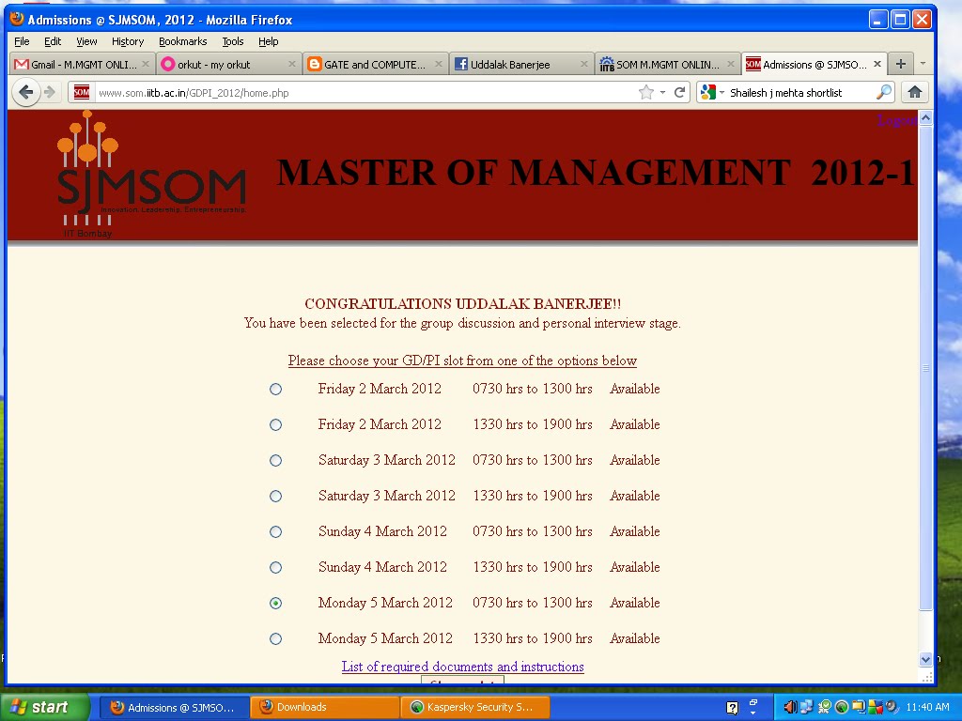
Task: Click Admissions @ SJMSOM taskbar button
Action: 174,707
